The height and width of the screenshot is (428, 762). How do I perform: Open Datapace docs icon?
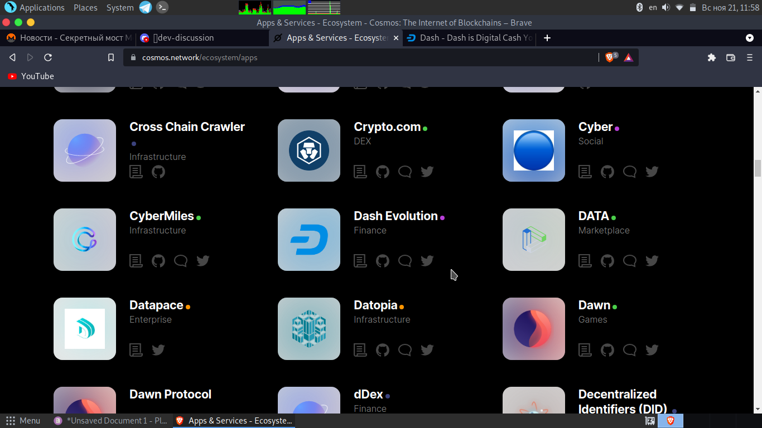coord(136,350)
